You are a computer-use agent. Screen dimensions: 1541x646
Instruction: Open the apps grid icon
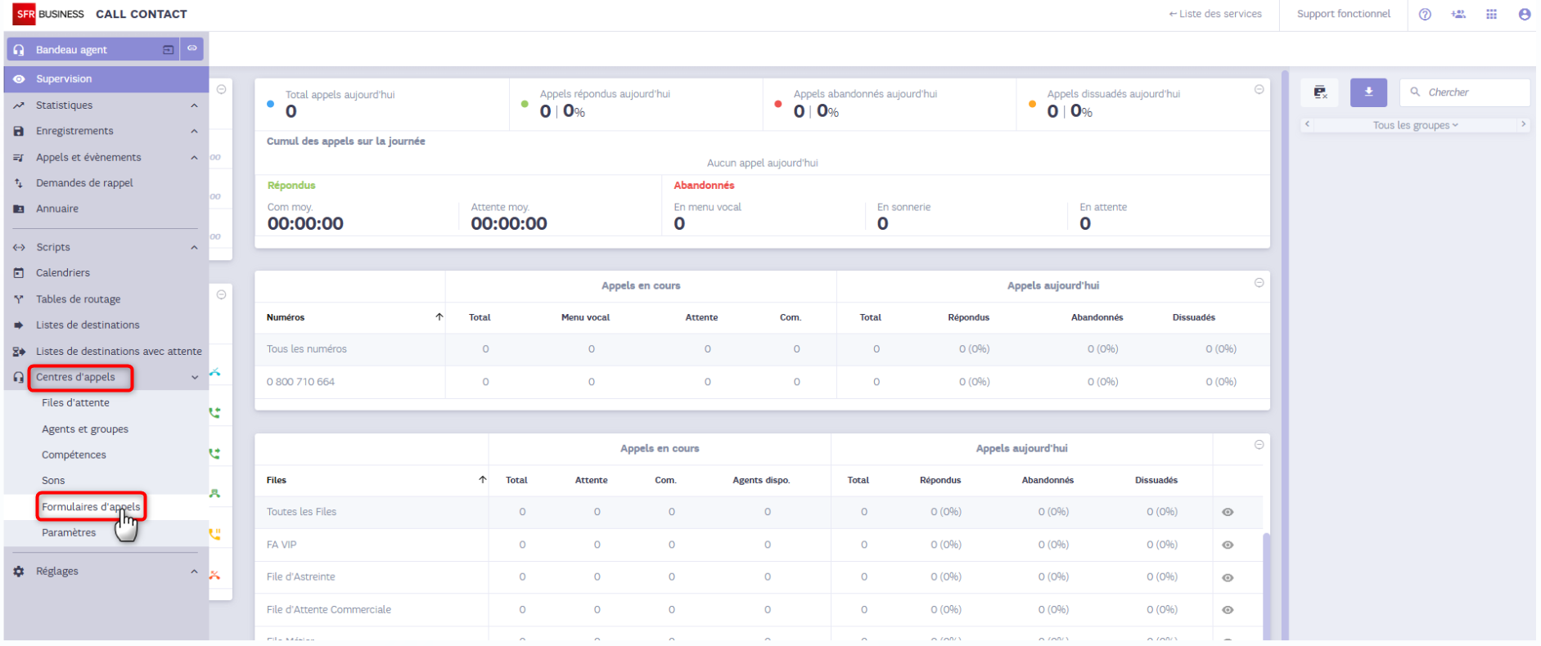coord(1491,14)
